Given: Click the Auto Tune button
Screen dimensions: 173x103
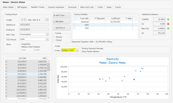Looking at the screenshot, I should [x=62, y=15].
